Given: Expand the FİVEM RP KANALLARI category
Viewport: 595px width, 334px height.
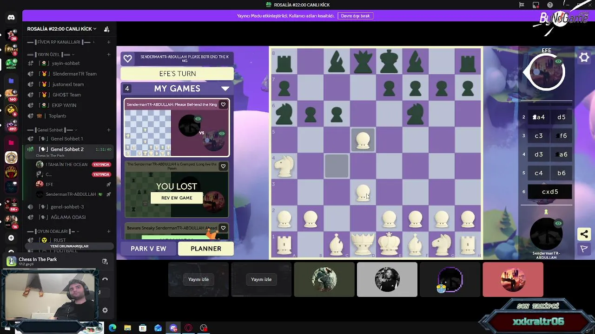Looking at the screenshot, I should (x=61, y=42).
